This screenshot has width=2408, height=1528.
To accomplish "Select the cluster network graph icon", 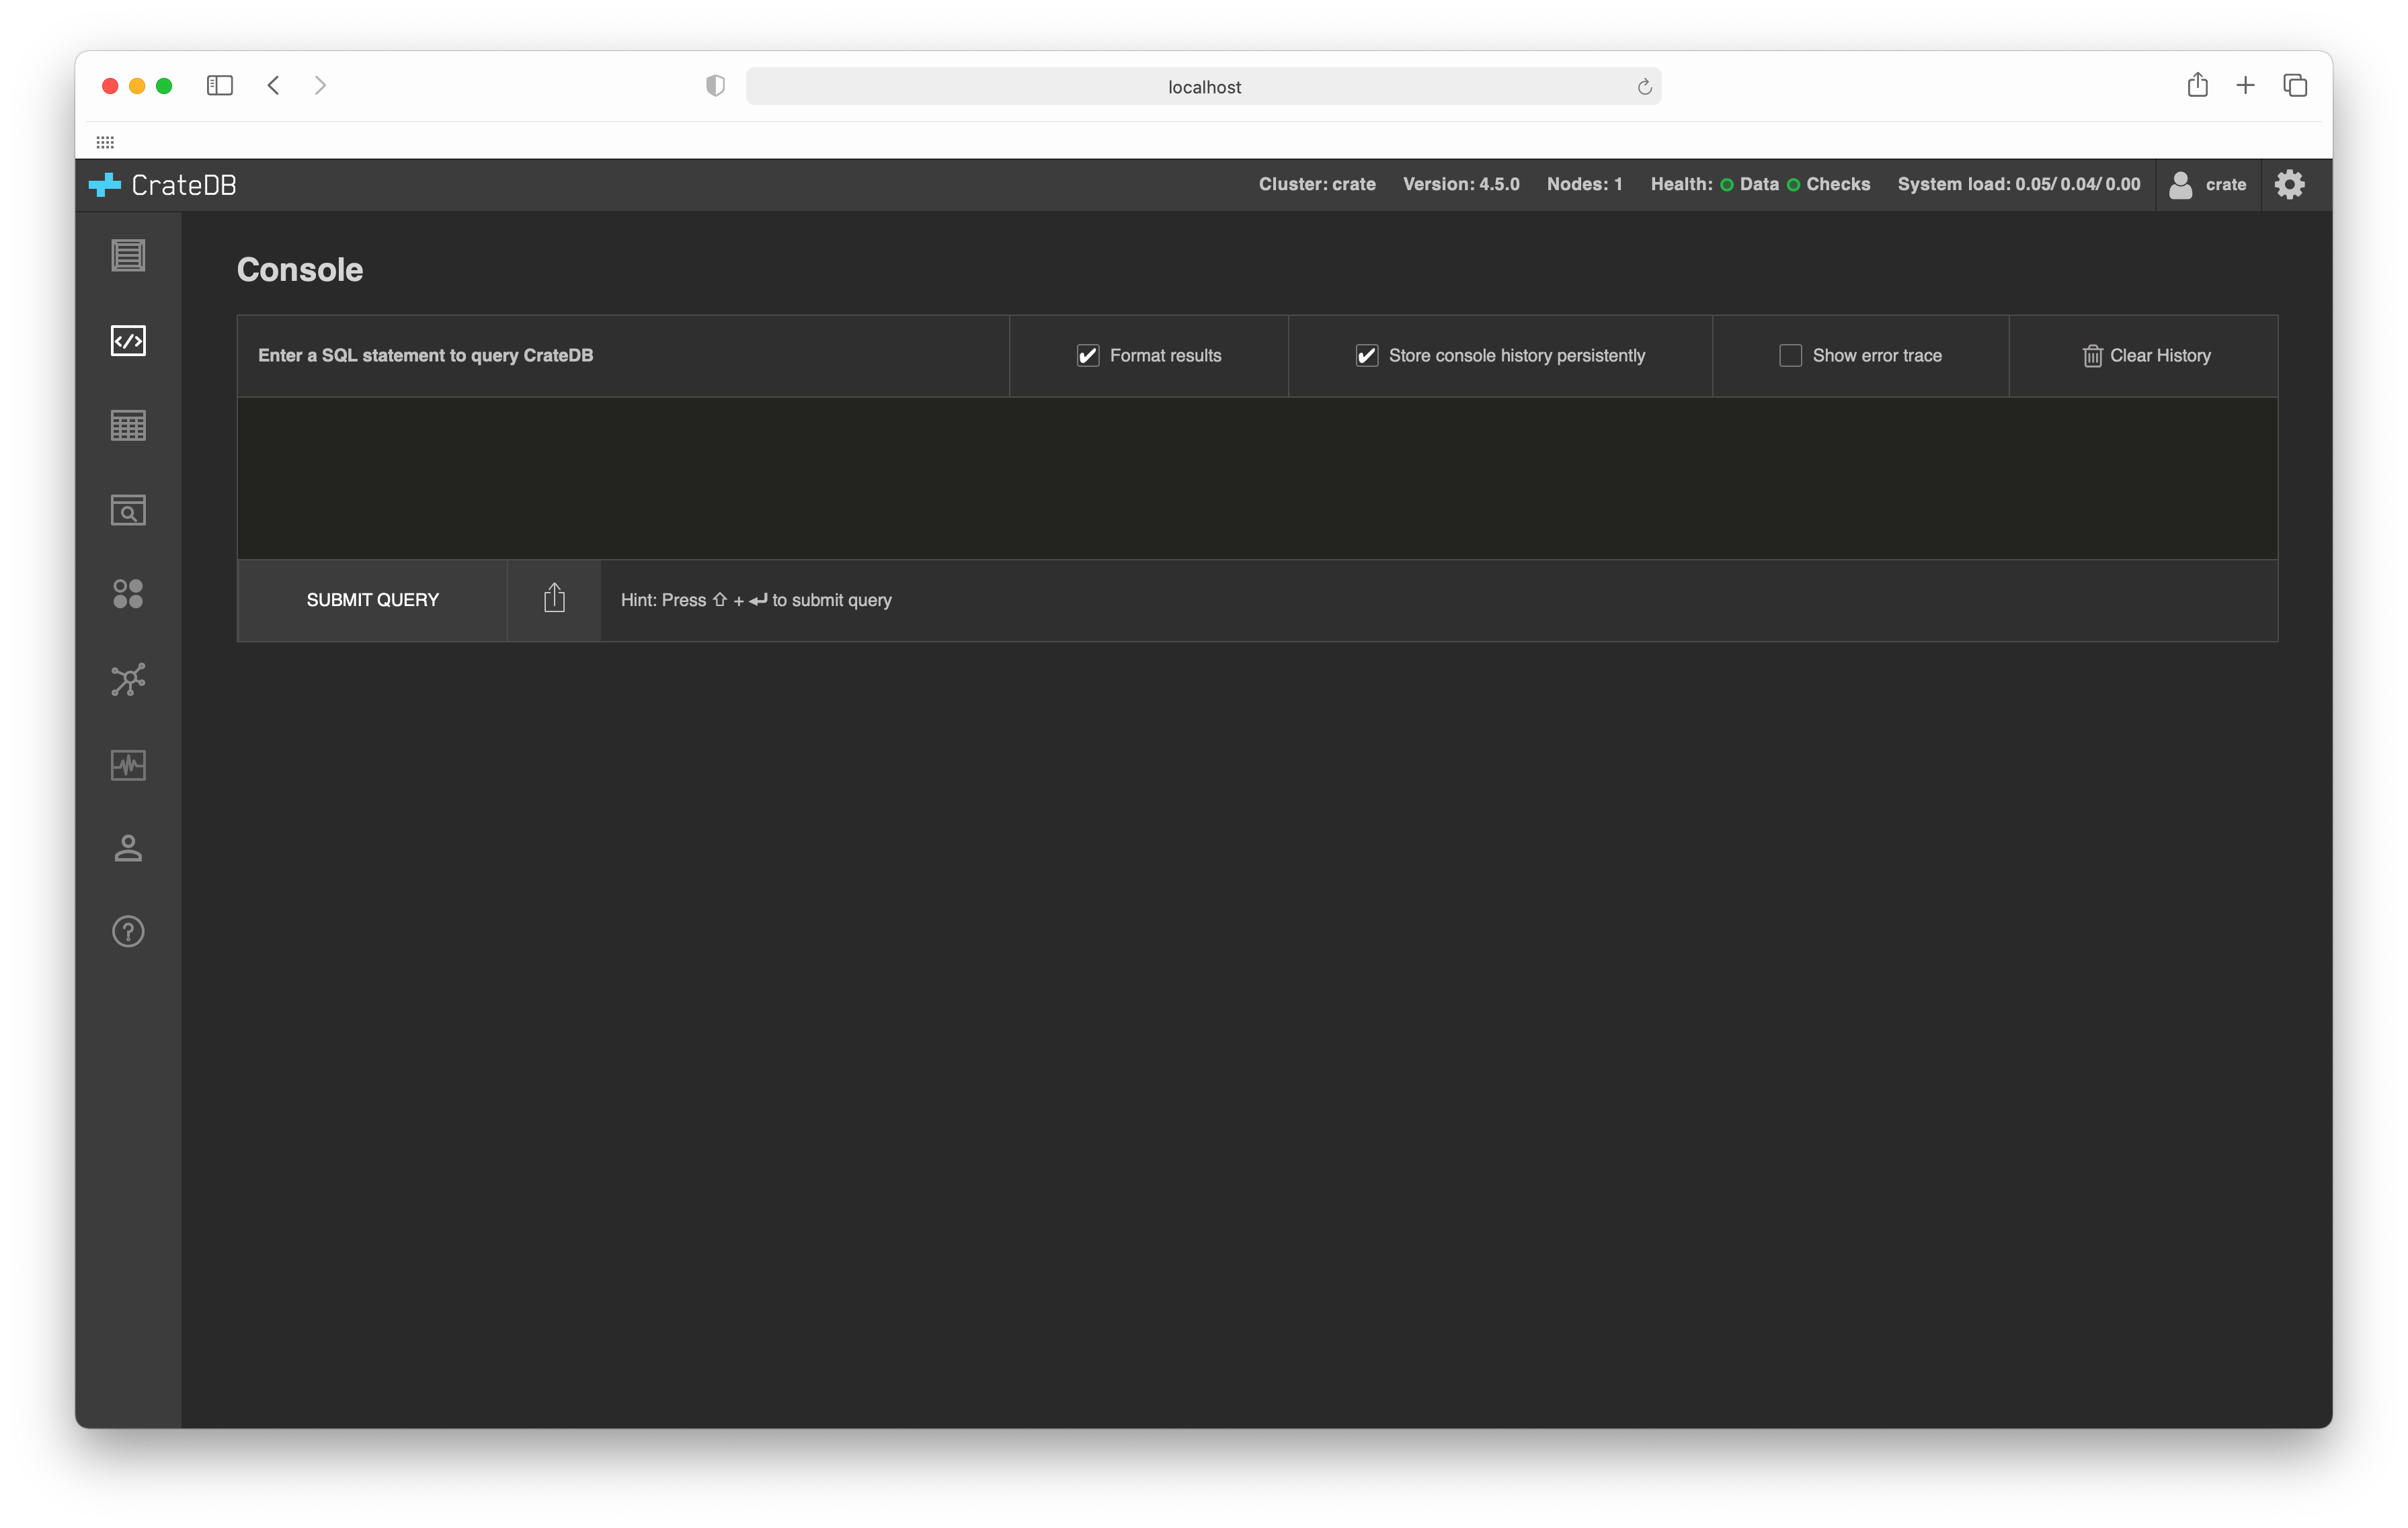I will coord(128,679).
